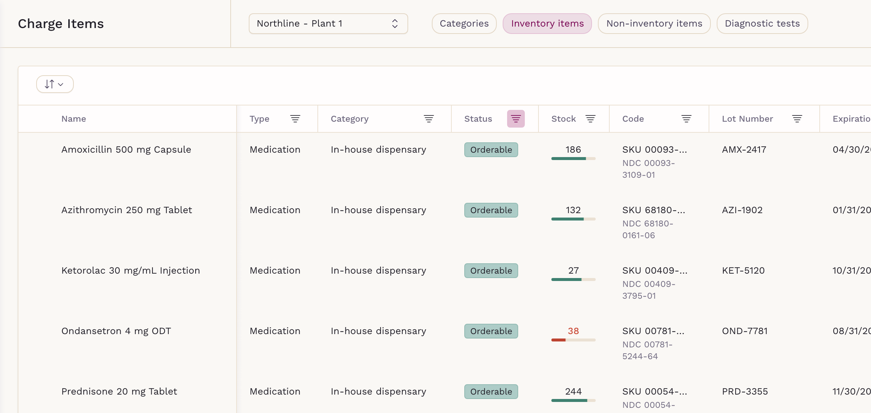
Task: Open Azithromycin 250 mg Tablet row
Action: 127,210
